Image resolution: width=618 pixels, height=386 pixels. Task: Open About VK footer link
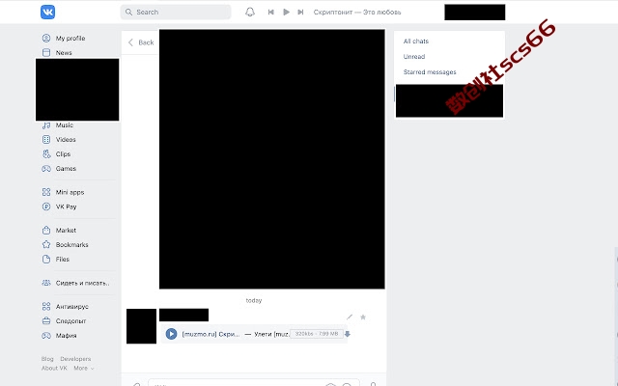click(54, 369)
